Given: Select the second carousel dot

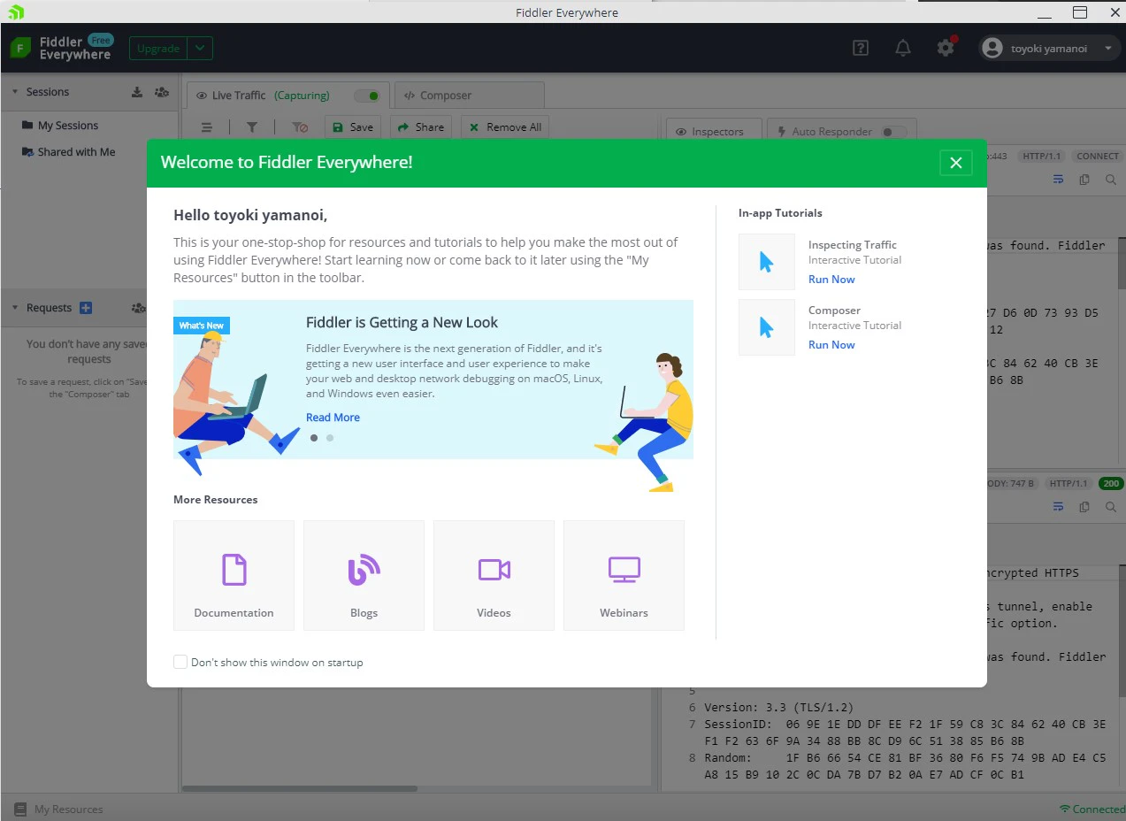Looking at the screenshot, I should click(x=330, y=437).
